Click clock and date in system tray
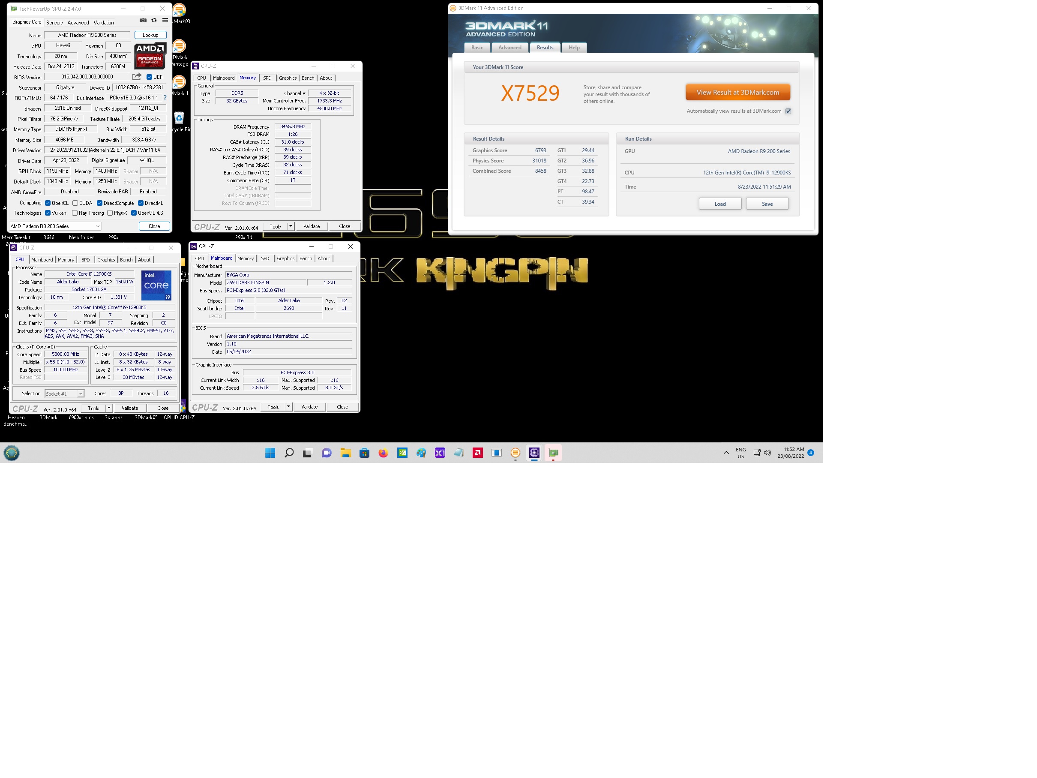Screen dimensions: 1037x778 (791, 453)
